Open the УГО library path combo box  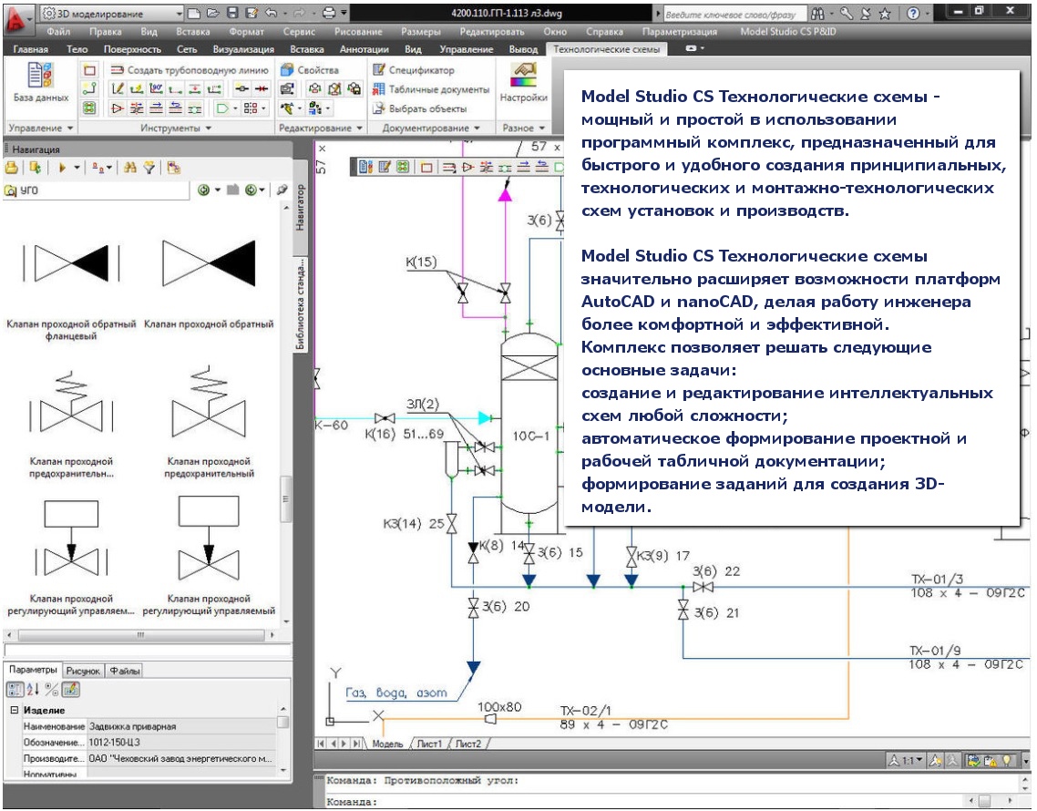coord(97,190)
